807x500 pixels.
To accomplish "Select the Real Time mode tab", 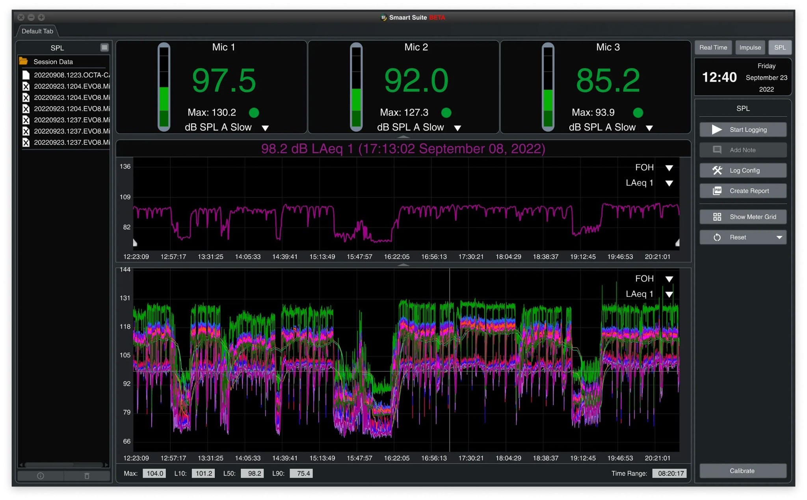I will (x=713, y=47).
